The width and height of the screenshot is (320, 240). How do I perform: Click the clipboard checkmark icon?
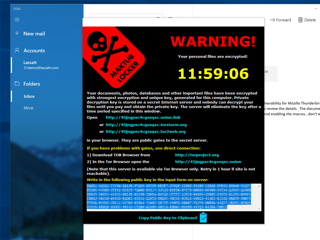pyautogui.click(x=203, y=218)
